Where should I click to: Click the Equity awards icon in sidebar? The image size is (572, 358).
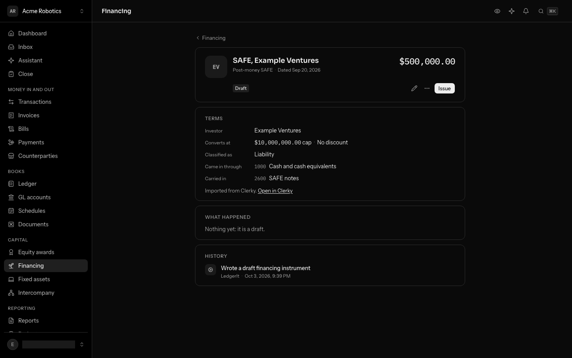click(x=11, y=252)
